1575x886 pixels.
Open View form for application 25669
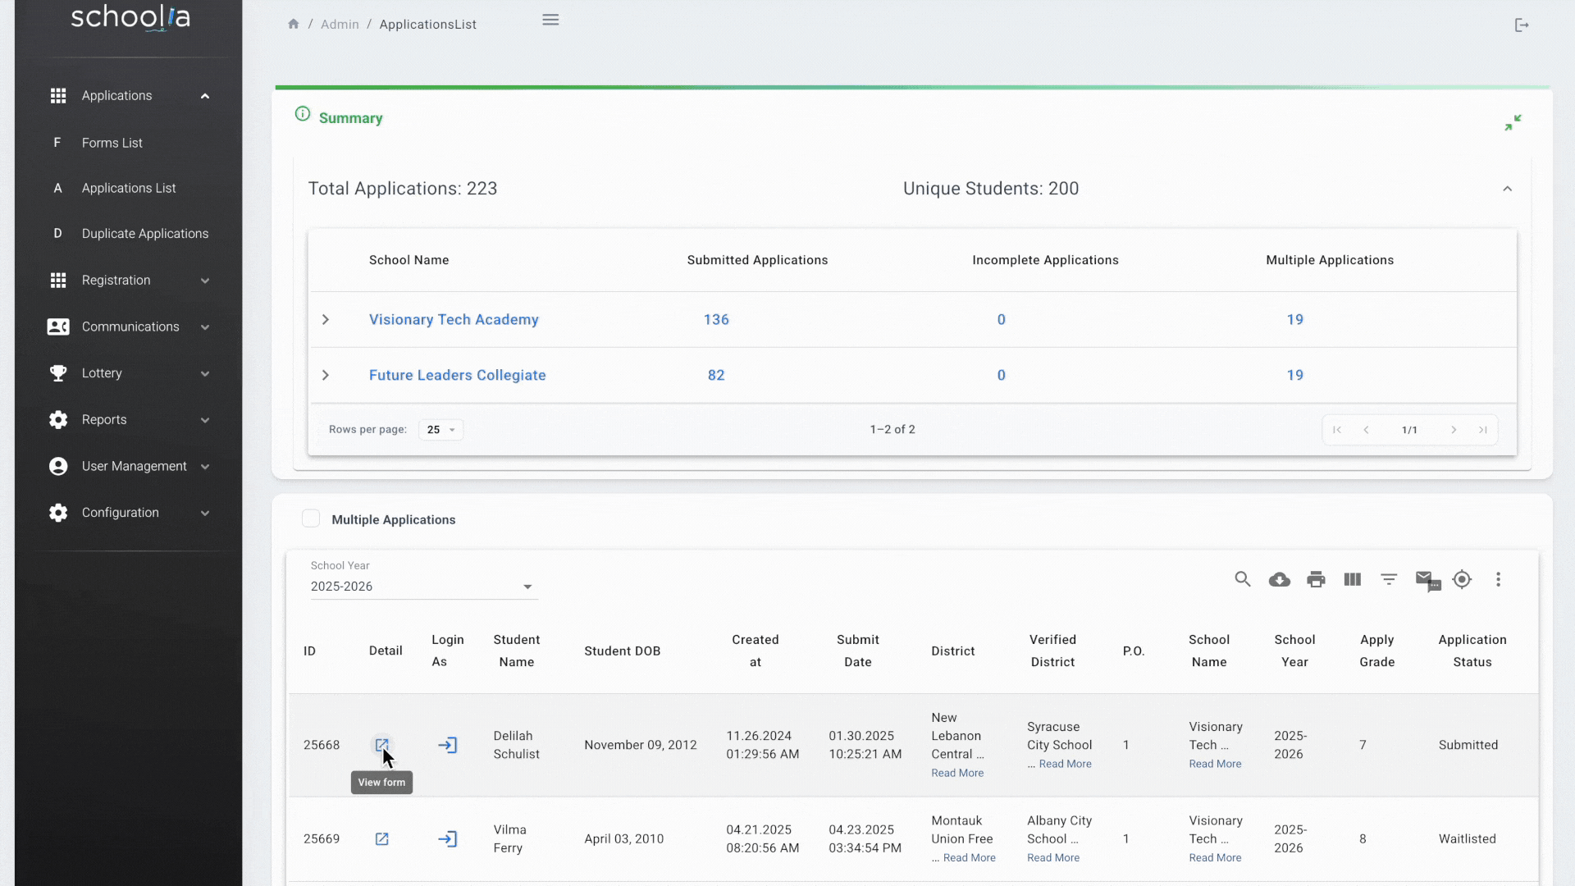pyautogui.click(x=381, y=838)
